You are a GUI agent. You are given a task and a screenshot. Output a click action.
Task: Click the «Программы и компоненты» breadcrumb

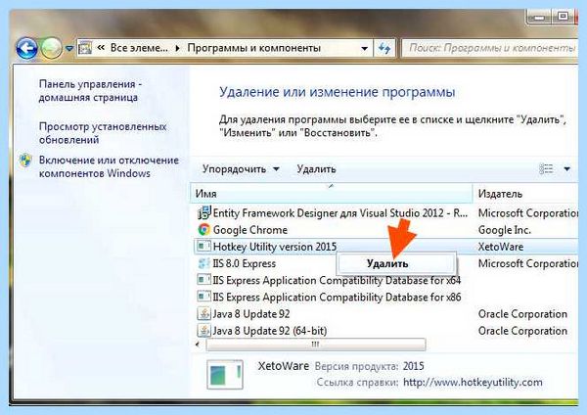point(253,48)
